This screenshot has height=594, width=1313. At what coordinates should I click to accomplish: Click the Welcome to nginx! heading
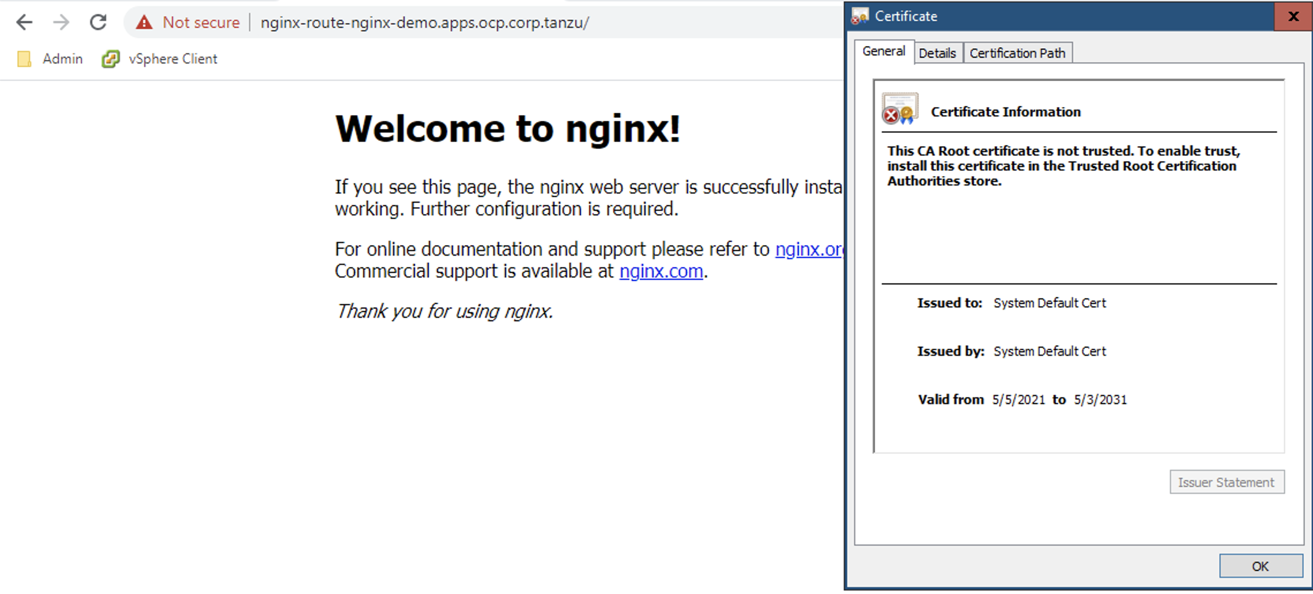[x=508, y=128]
